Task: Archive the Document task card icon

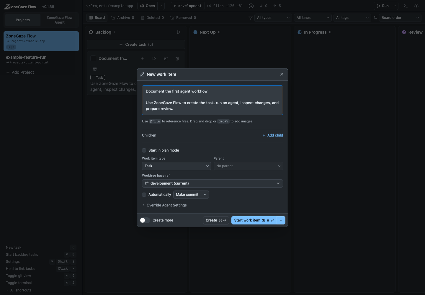Action: coord(166,58)
